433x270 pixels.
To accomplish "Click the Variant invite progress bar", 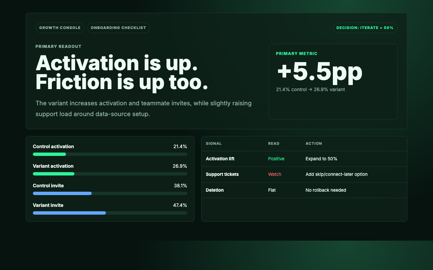I will (x=110, y=213).
